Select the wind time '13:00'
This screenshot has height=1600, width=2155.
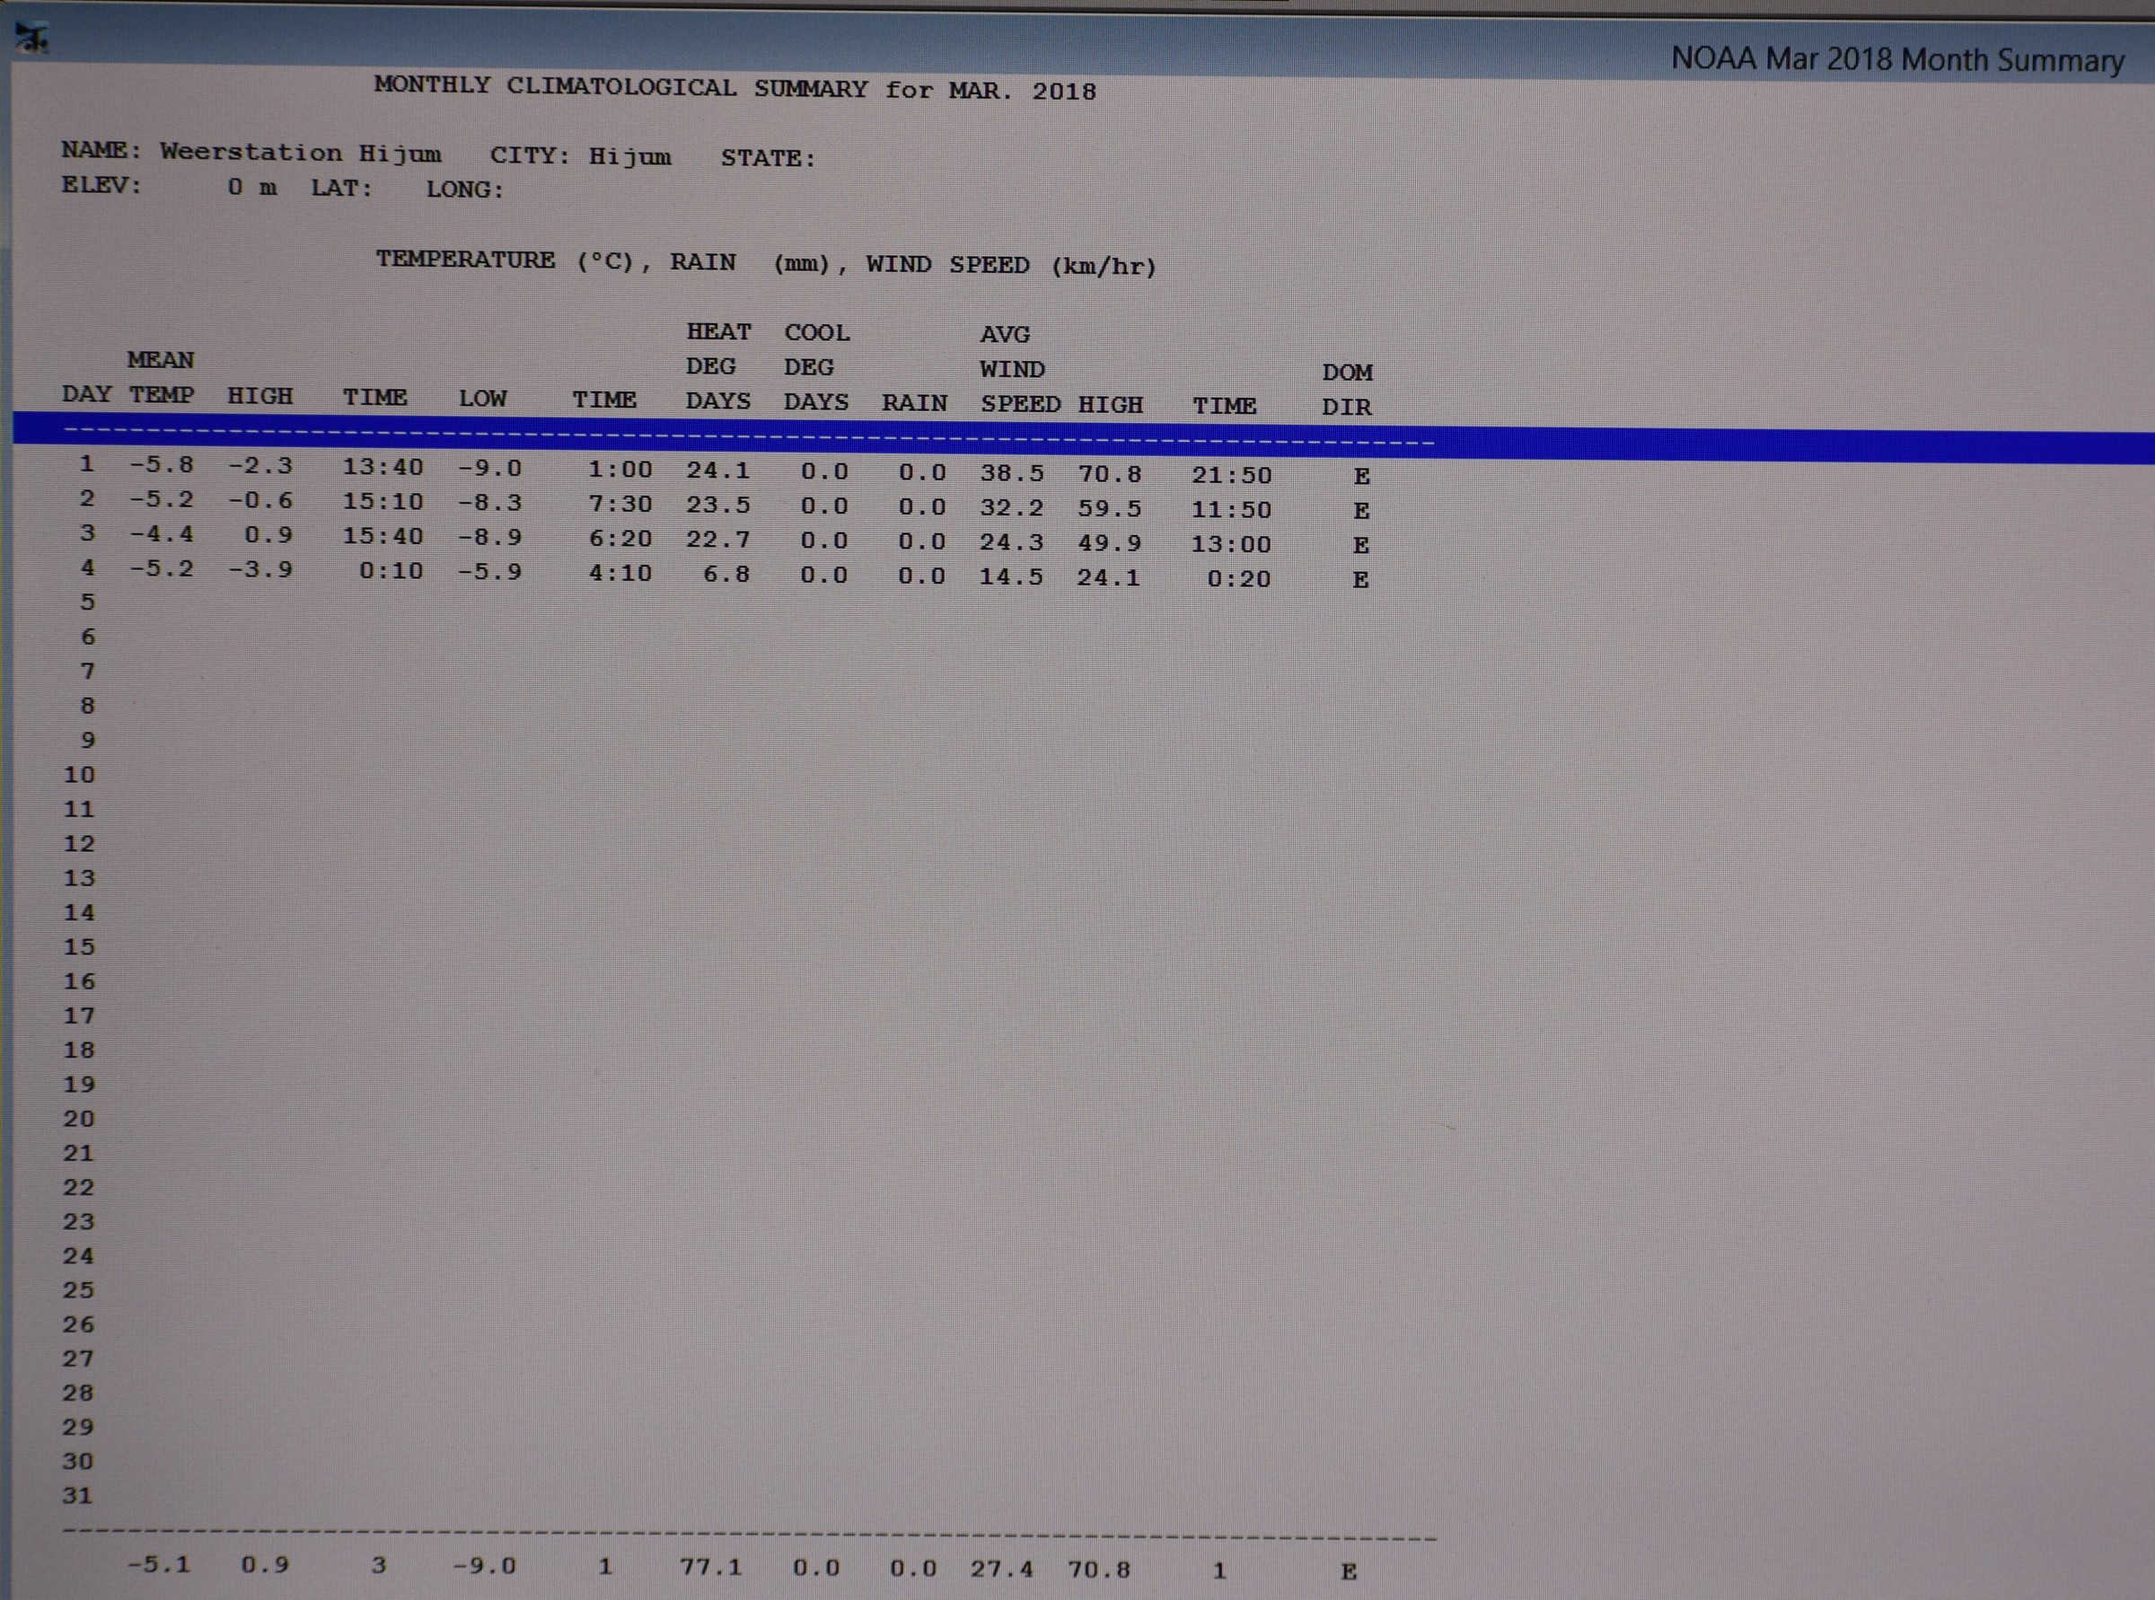point(1230,544)
